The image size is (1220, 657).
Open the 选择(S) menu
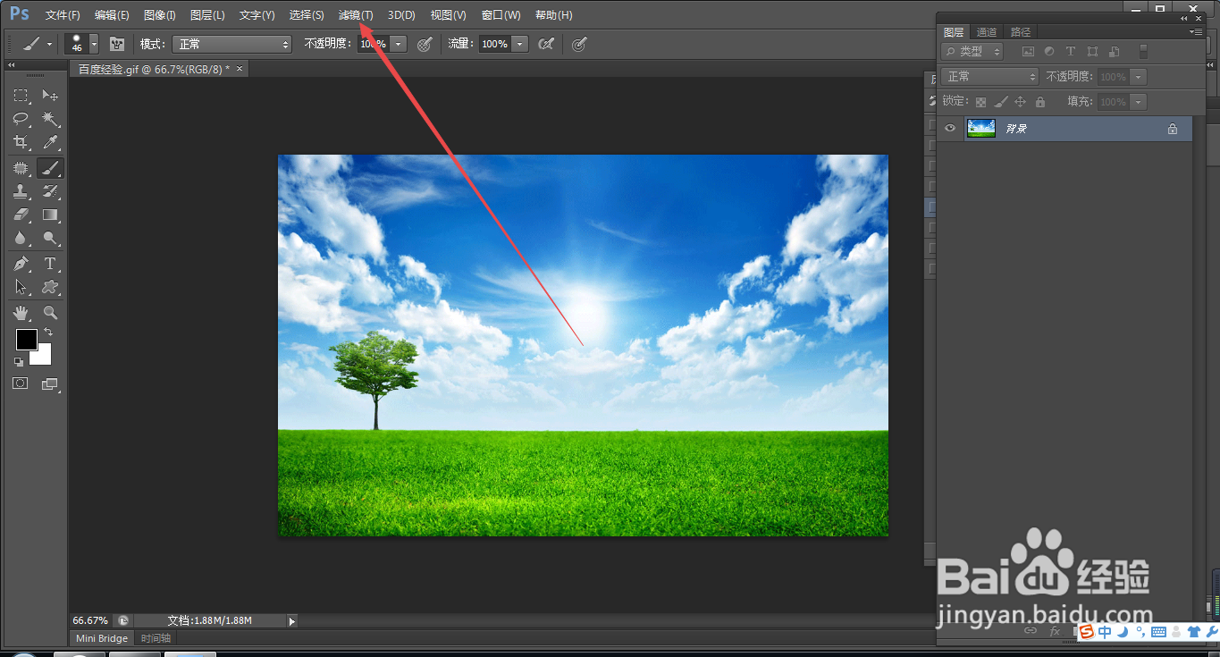[307, 15]
